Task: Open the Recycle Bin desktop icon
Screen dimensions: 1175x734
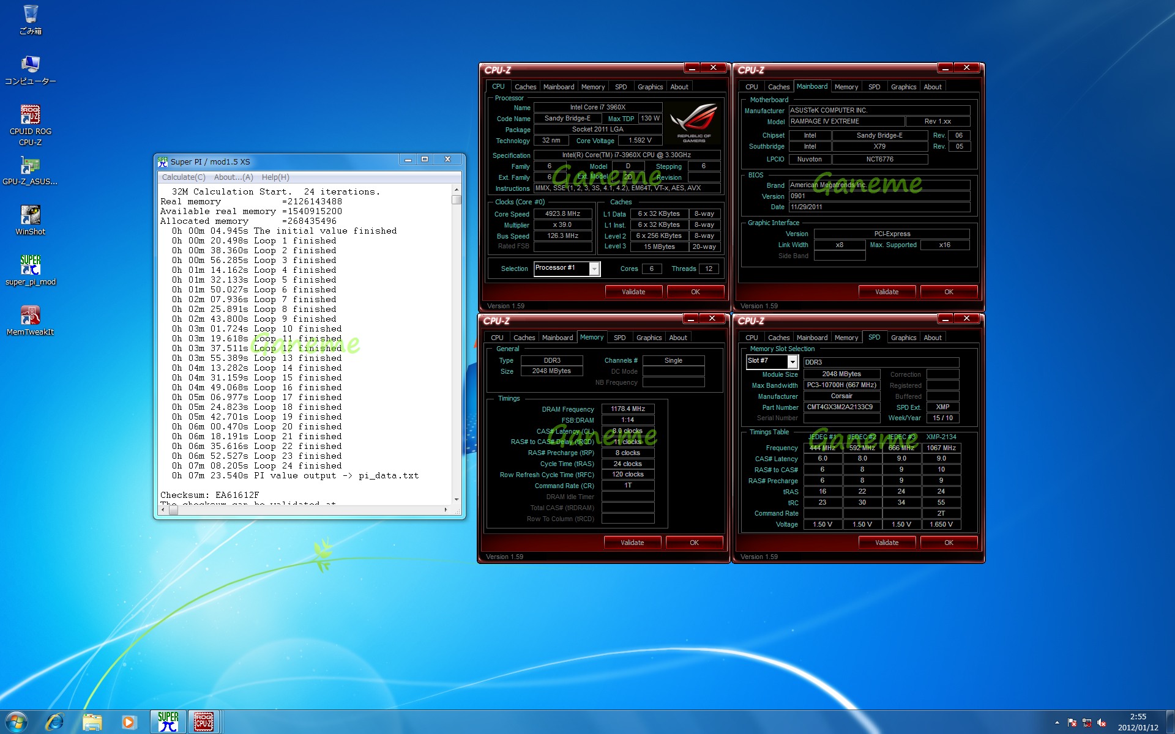Action: 31,20
